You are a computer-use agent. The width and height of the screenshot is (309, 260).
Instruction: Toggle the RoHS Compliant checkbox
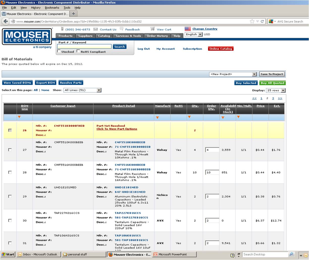(78, 51)
